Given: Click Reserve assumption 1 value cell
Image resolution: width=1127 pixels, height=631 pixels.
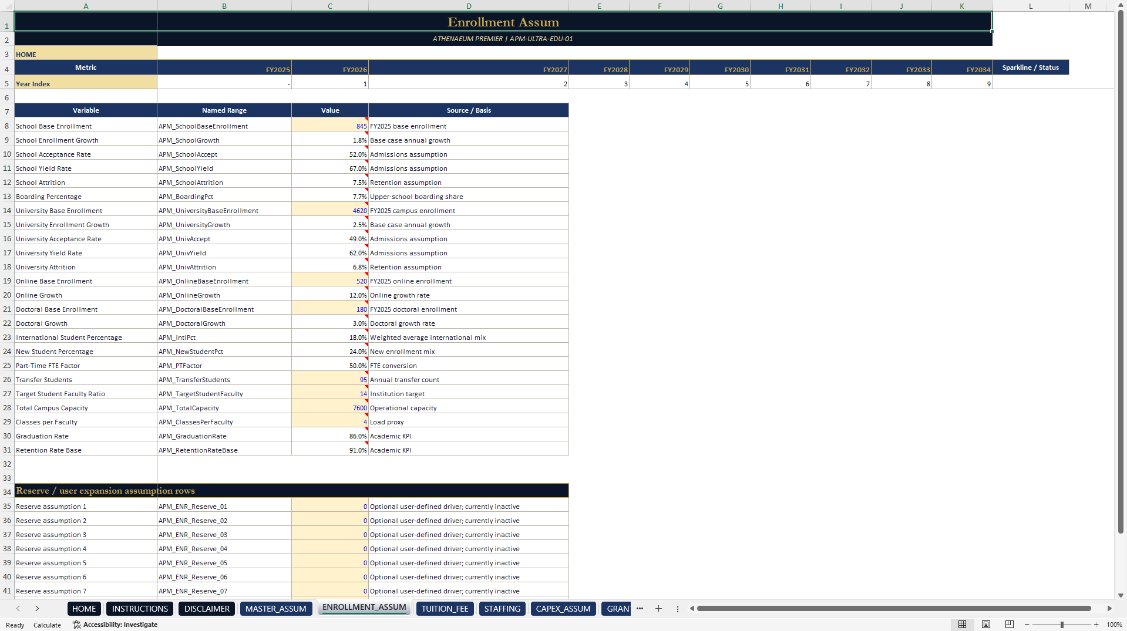Looking at the screenshot, I should [x=330, y=507].
